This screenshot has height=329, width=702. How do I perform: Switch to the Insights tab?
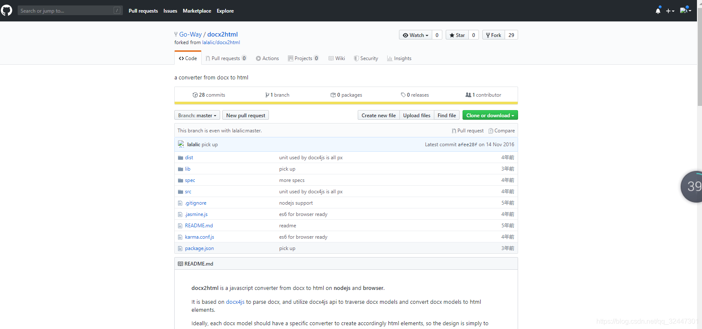pos(399,58)
